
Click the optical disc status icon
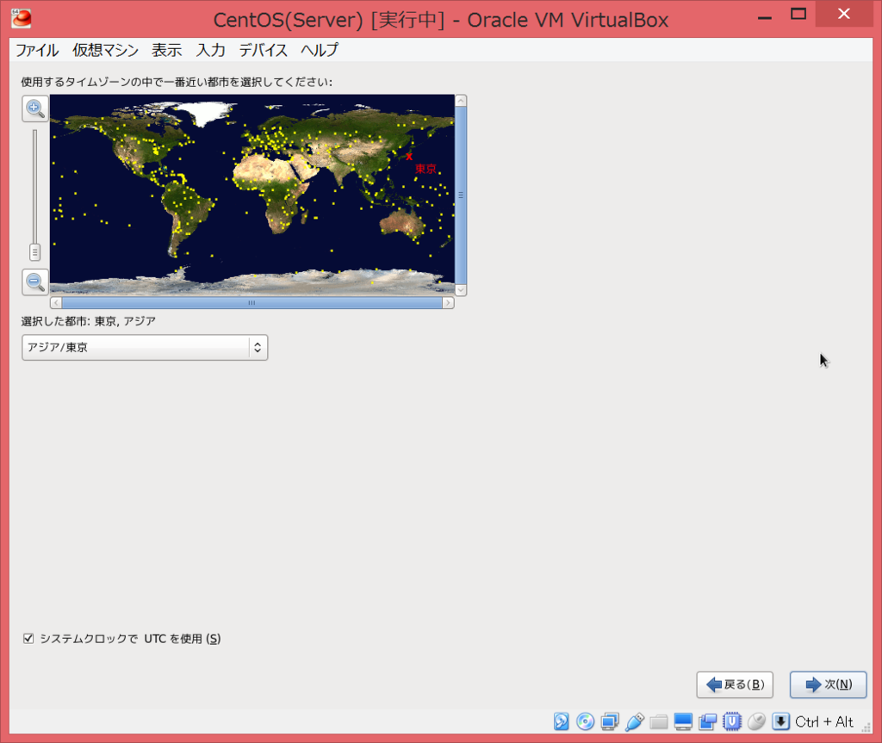coord(585,721)
